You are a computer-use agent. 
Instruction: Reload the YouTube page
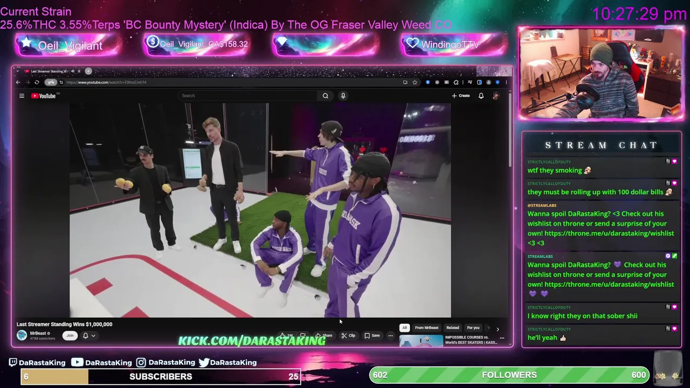37,82
